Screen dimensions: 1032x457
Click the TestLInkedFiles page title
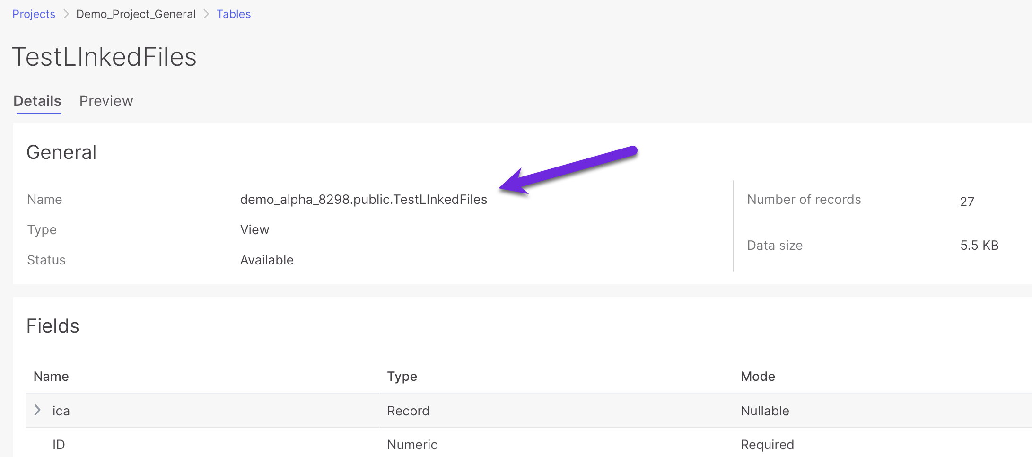[x=104, y=57]
